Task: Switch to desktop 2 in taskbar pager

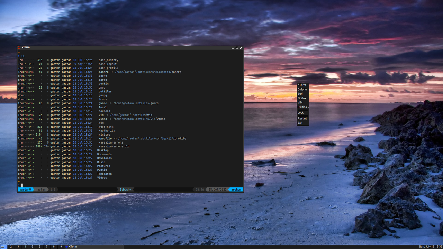Action: click(11, 247)
